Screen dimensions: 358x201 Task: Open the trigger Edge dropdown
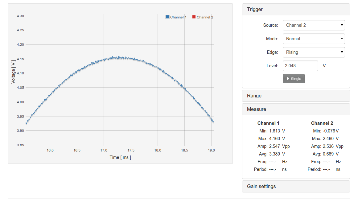(314, 52)
